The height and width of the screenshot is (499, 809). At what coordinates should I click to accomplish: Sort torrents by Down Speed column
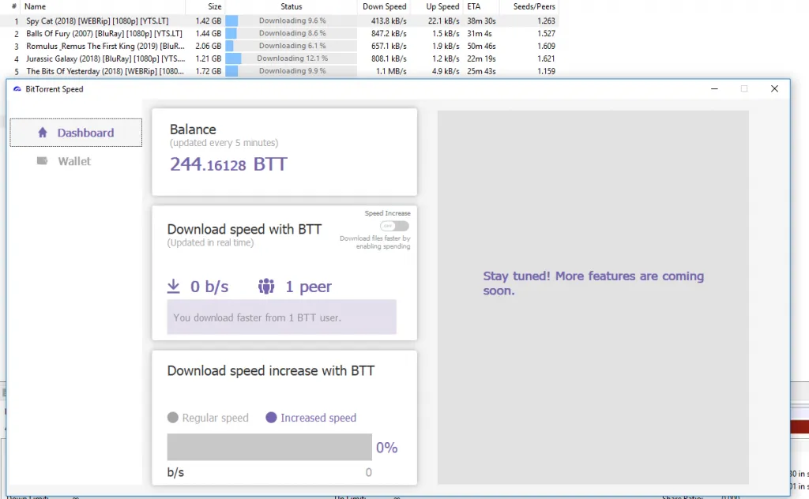(385, 6)
